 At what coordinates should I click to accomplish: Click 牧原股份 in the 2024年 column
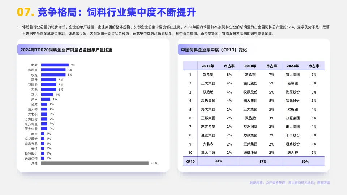(292, 92)
